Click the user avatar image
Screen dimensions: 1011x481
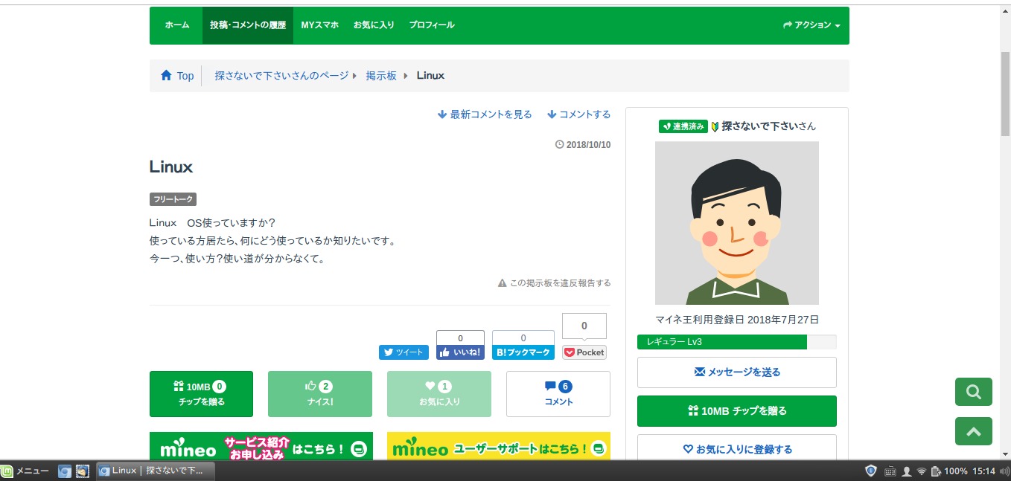click(x=736, y=223)
